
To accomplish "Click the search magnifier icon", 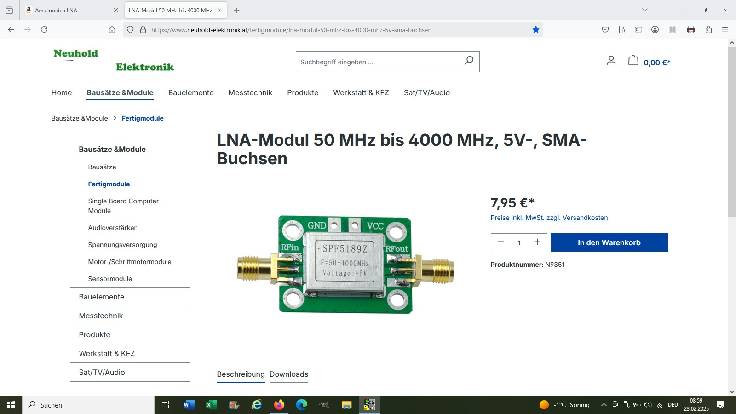I will coord(469,61).
